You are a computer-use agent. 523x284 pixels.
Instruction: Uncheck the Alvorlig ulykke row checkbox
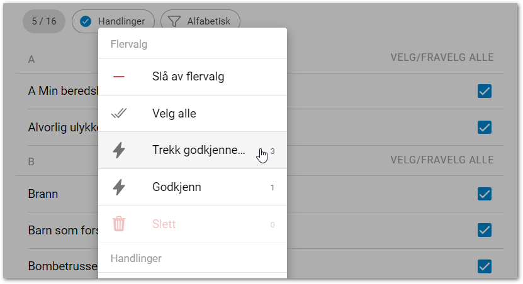click(484, 128)
